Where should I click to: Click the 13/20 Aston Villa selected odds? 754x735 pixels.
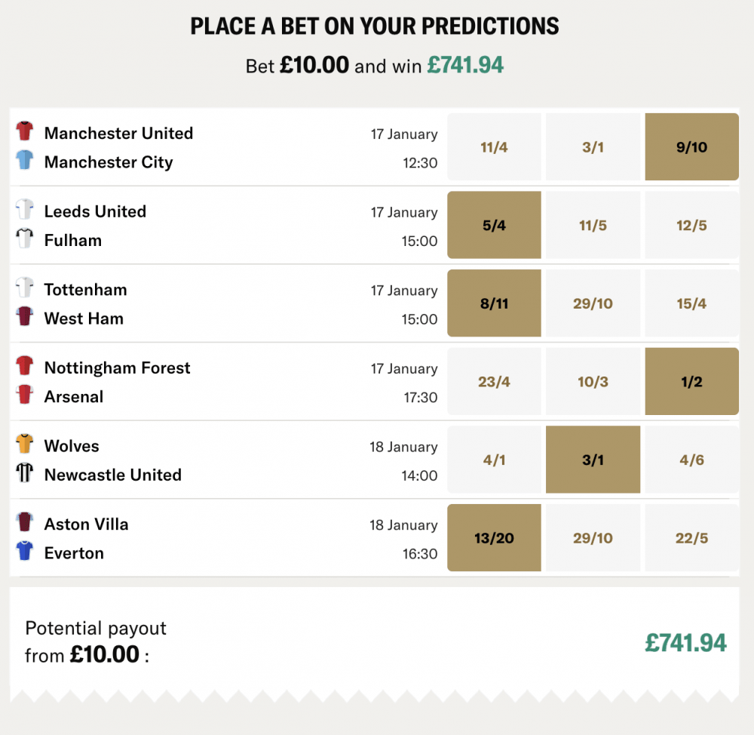coord(494,537)
